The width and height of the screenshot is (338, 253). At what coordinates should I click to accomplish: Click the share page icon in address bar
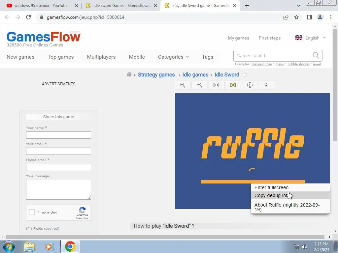(x=286, y=17)
